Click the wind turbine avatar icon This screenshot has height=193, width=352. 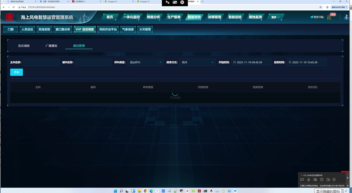[347, 17]
